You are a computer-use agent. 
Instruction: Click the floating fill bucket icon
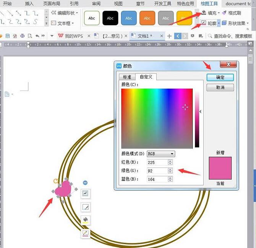(x=86, y=220)
